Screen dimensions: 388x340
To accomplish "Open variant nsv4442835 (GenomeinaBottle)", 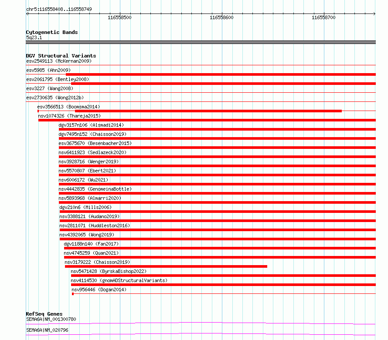I will tap(95, 189).
